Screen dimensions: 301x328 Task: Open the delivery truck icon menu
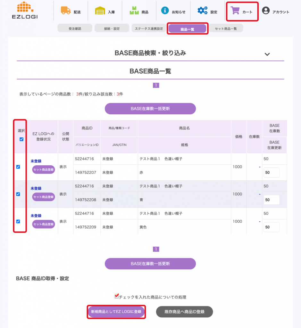(66, 11)
